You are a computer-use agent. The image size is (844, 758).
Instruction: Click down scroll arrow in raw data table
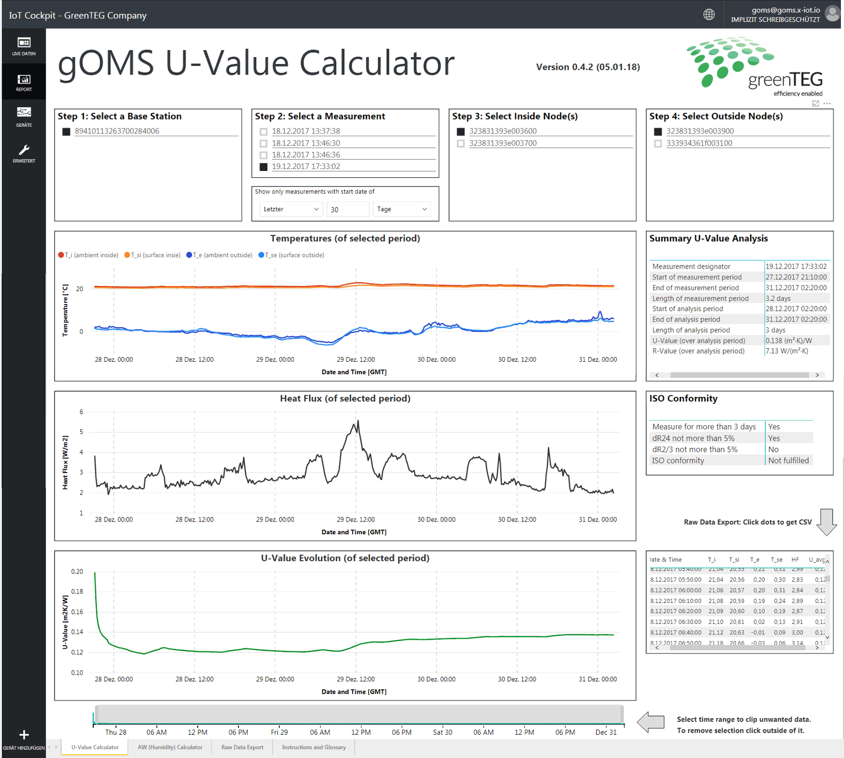click(x=828, y=637)
